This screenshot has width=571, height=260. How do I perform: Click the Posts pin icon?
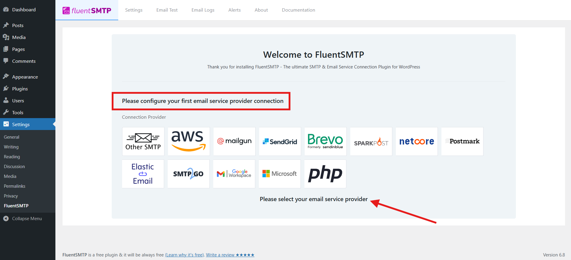point(6,25)
